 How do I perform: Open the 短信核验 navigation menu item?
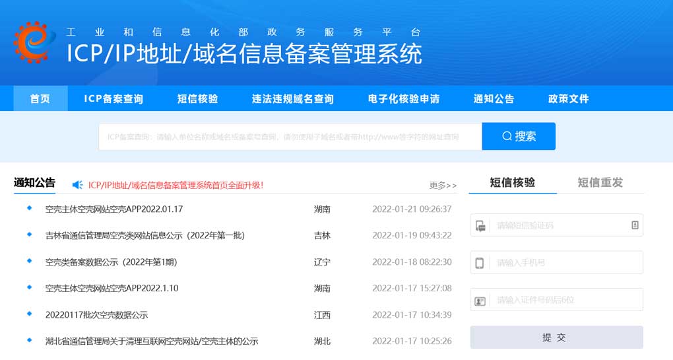[197, 98]
